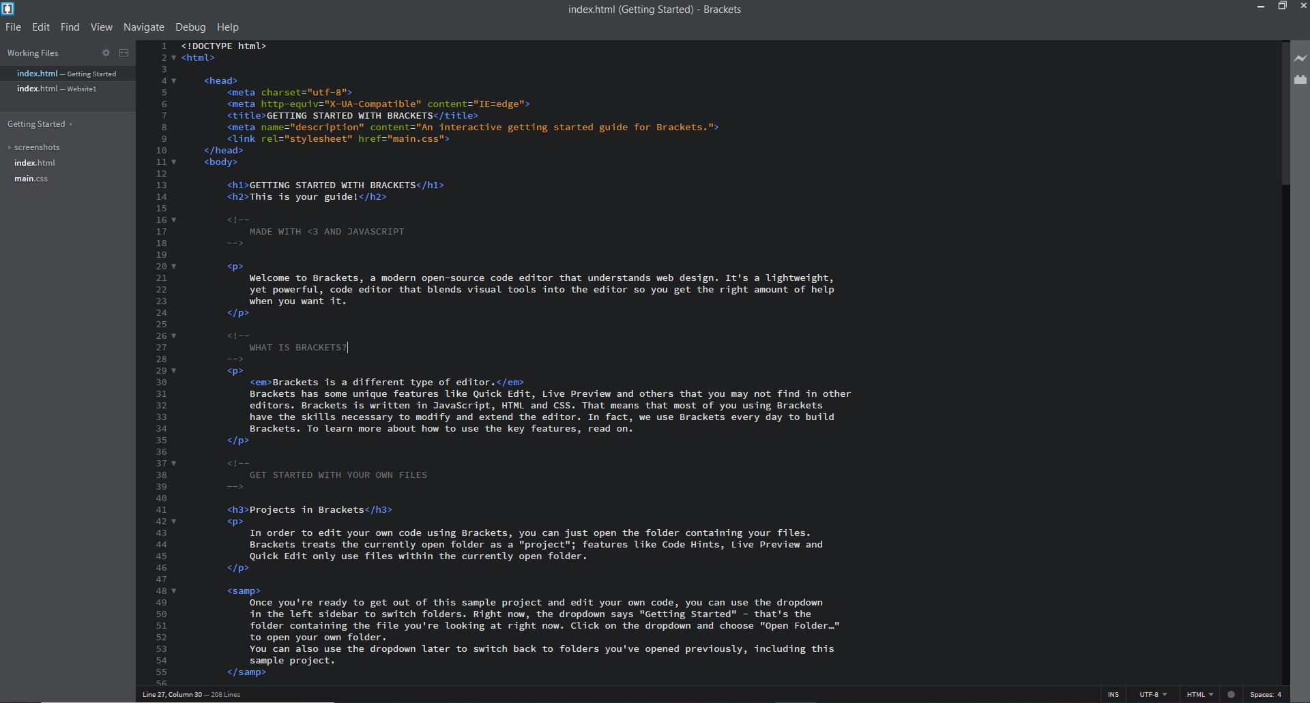This screenshot has height=703, width=1310.
Task: Open the Edit menu
Action: (41, 27)
